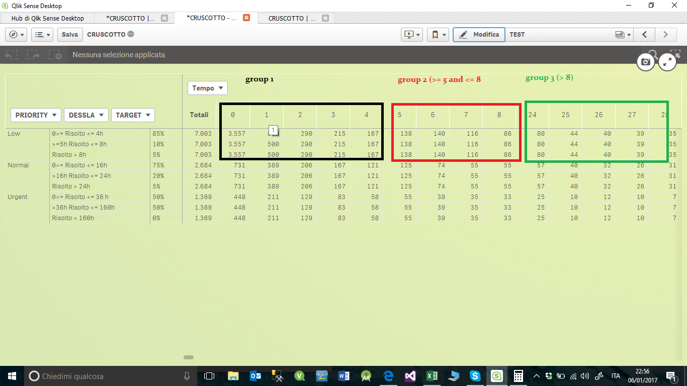The image size is (687, 386).
Task: Open Excel from the taskbar
Action: (x=432, y=376)
